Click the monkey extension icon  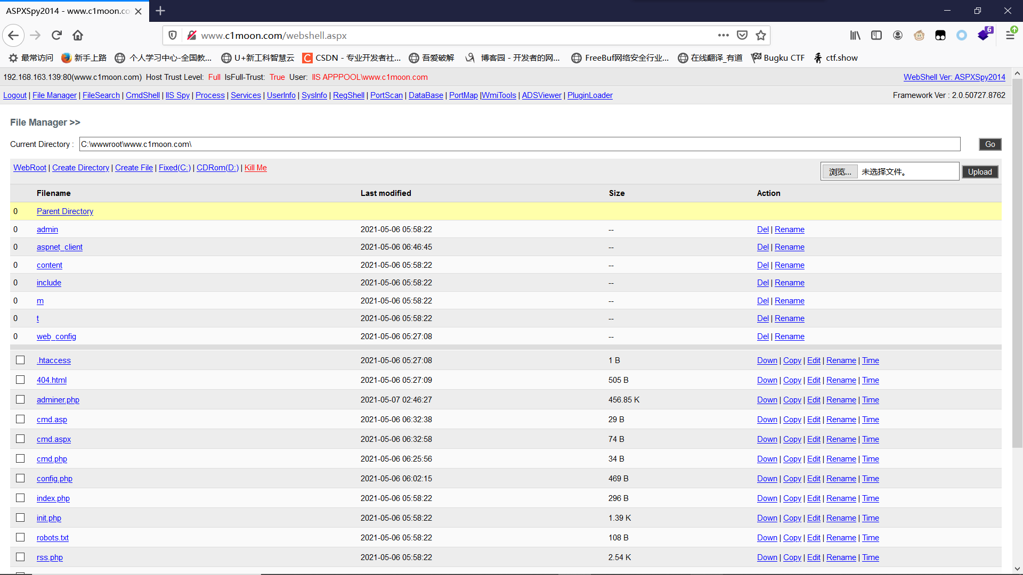919,35
